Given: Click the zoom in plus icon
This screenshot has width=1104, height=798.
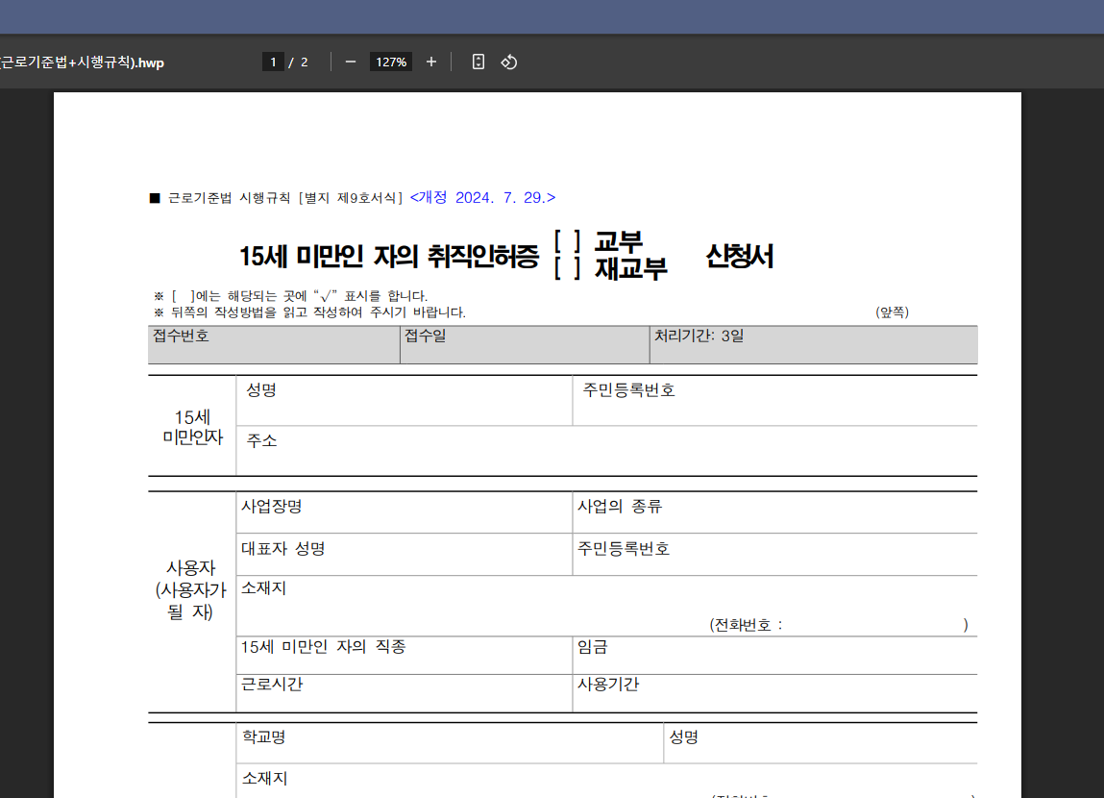Looking at the screenshot, I should click(x=430, y=62).
